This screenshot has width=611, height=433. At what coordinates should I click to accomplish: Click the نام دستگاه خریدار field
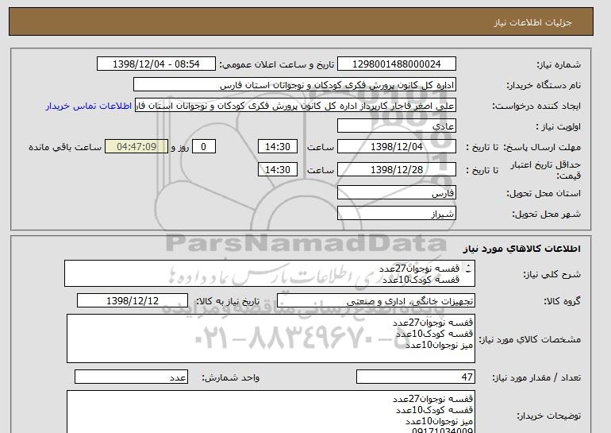click(294, 85)
